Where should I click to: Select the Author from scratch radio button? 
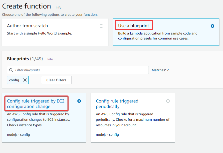[x=101, y=26]
